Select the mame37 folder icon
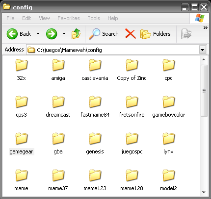Image resolution: width=211 pixels, height=199 pixels. (x=58, y=175)
